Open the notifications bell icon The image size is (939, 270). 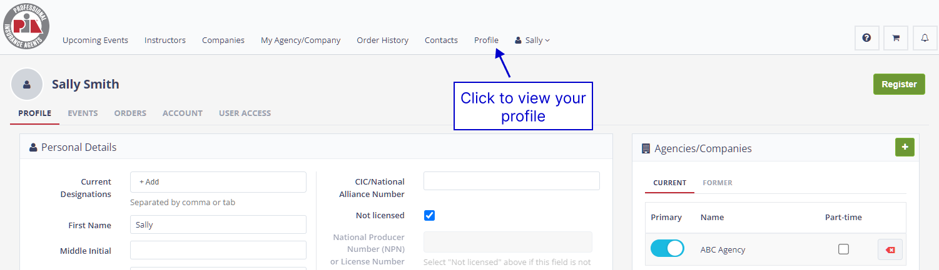(x=925, y=38)
